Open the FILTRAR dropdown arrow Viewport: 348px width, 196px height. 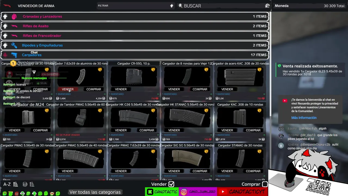click(172, 6)
